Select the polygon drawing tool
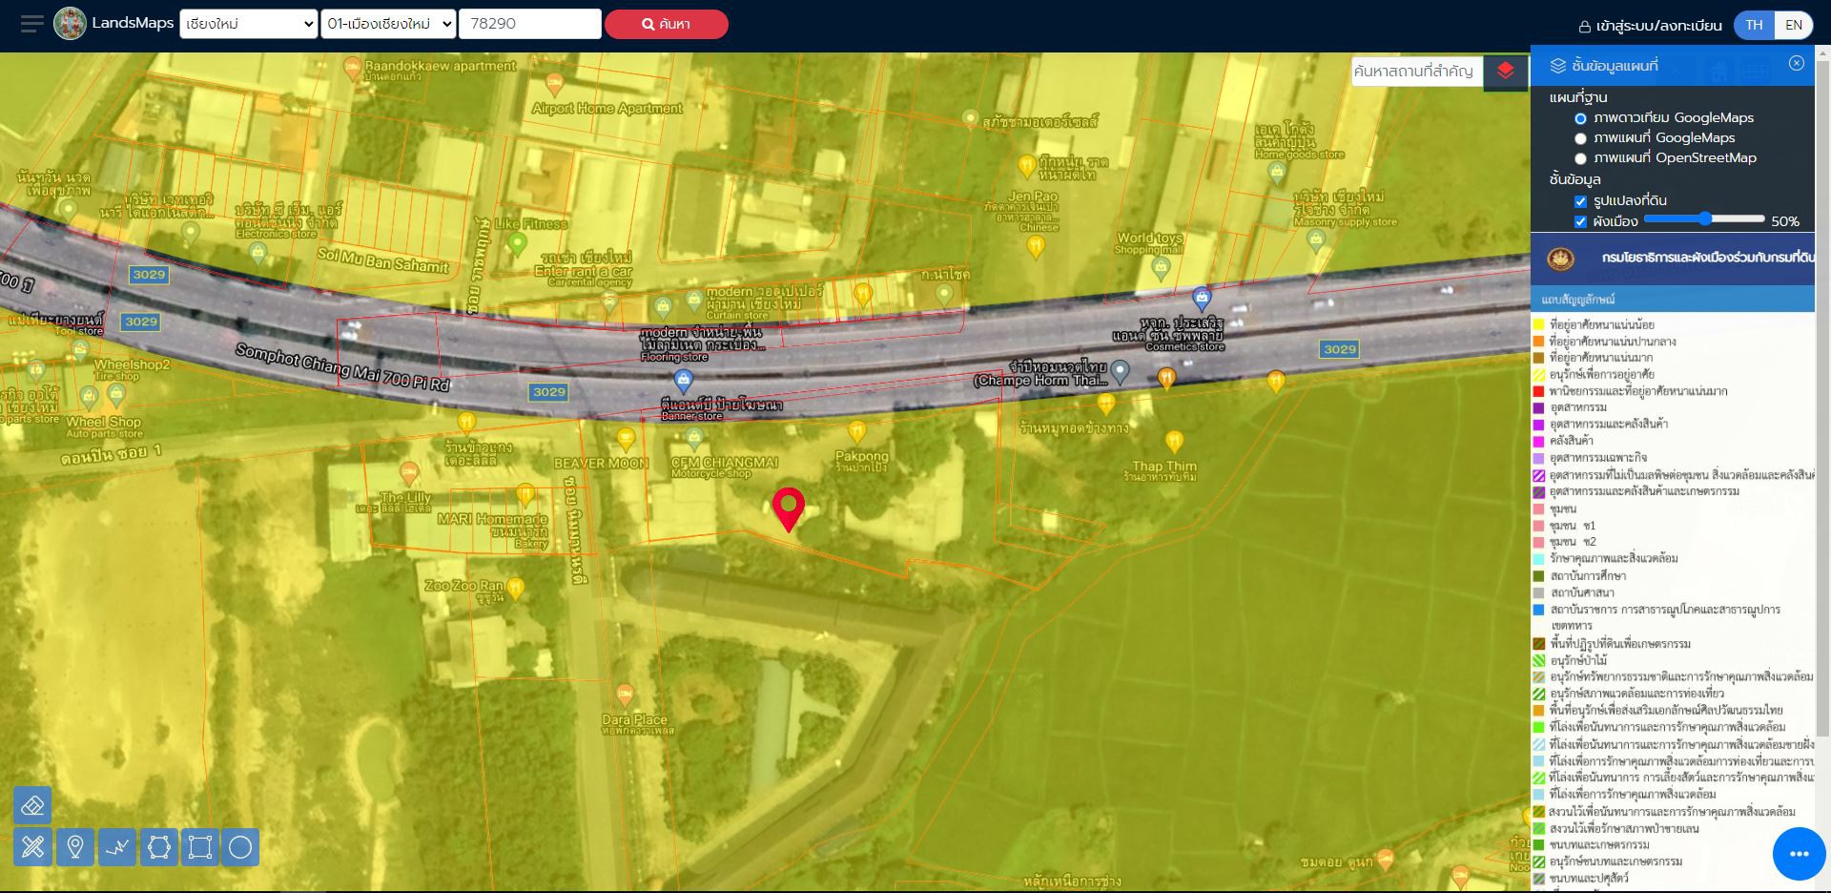Screen dimensions: 1831x893 coord(159,847)
